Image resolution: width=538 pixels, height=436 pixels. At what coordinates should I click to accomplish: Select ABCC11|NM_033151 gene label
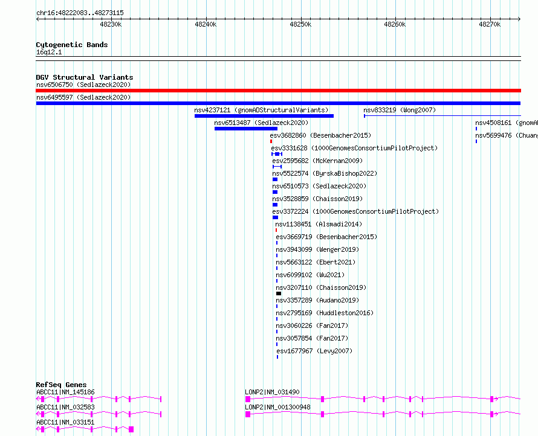[65, 422]
